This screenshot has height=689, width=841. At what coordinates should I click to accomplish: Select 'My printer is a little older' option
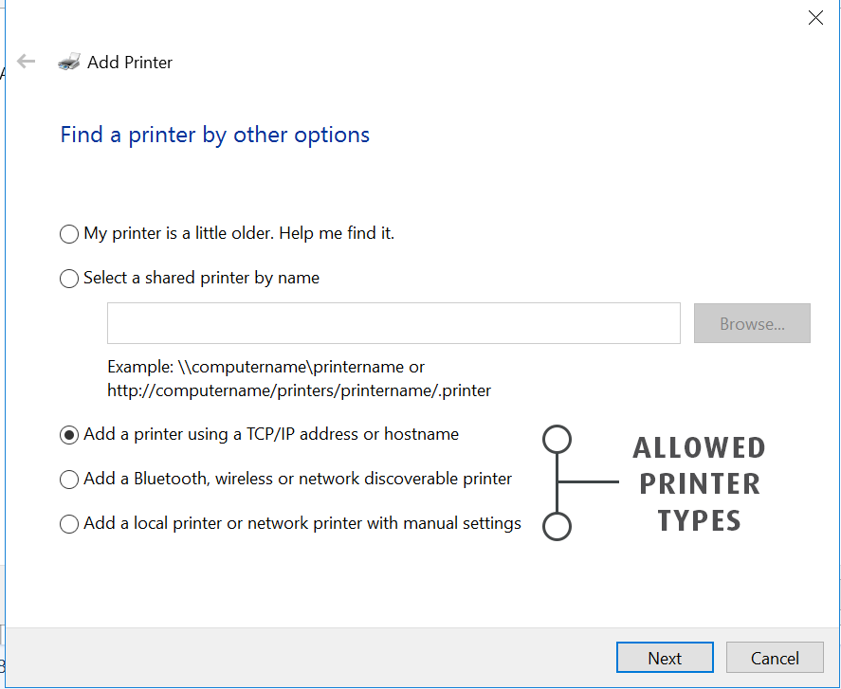pyautogui.click(x=69, y=234)
